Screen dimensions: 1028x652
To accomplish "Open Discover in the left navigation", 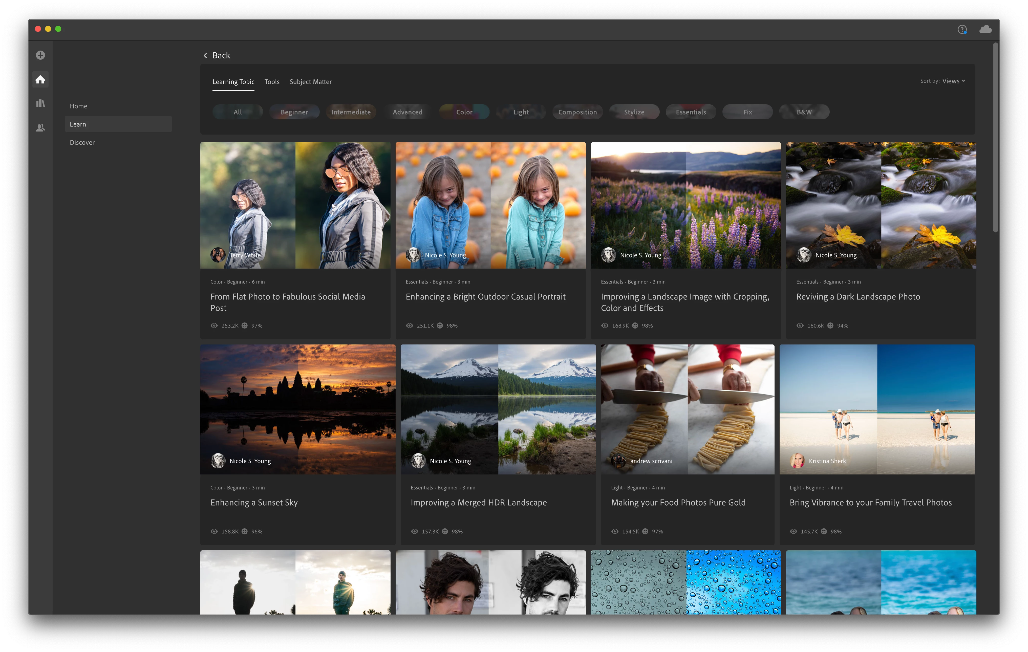I will point(82,143).
